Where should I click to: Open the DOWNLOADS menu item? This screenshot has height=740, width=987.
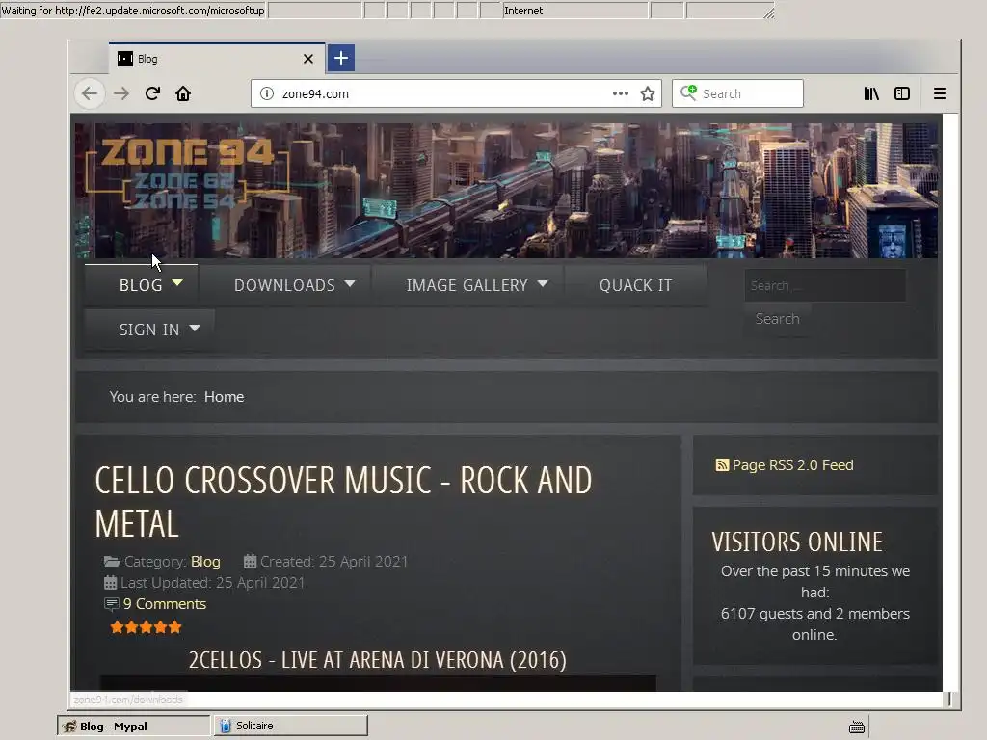pos(284,285)
